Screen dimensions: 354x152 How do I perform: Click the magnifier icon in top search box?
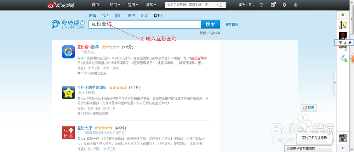pyautogui.click(x=219, y=5)
